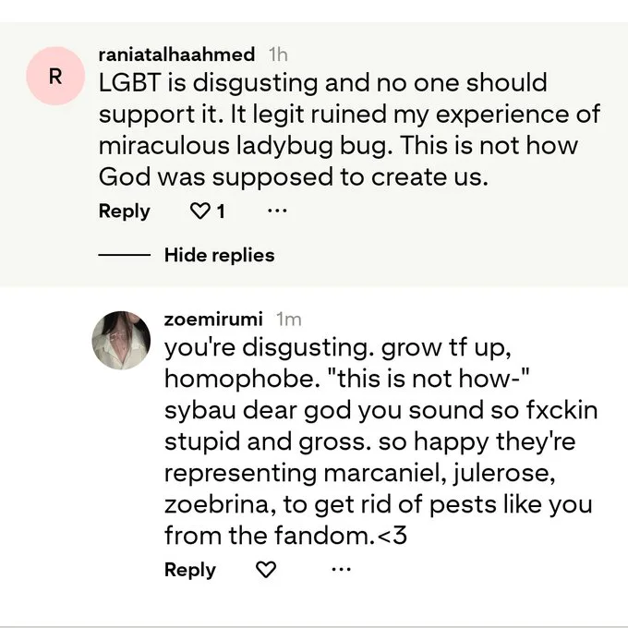This screenshot has height=628, width=628.
Task: Click the like count 1 beside heart
Action: click(221, 211)
